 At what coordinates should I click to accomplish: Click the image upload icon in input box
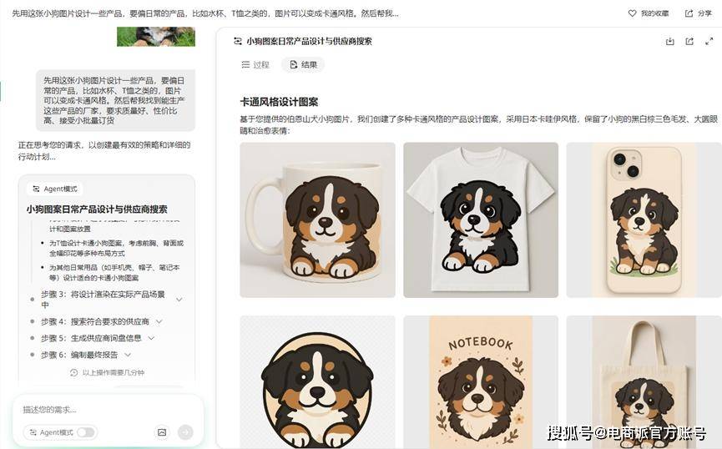[162, 432]
